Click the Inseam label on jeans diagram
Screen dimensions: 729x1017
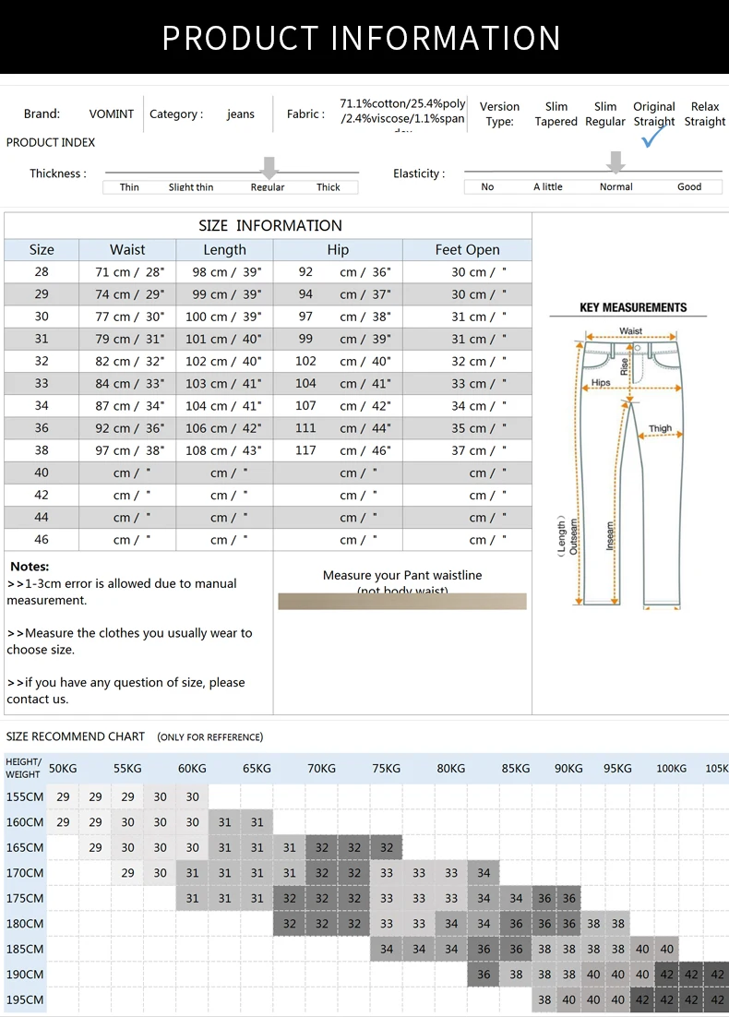[x=610, y=536]
